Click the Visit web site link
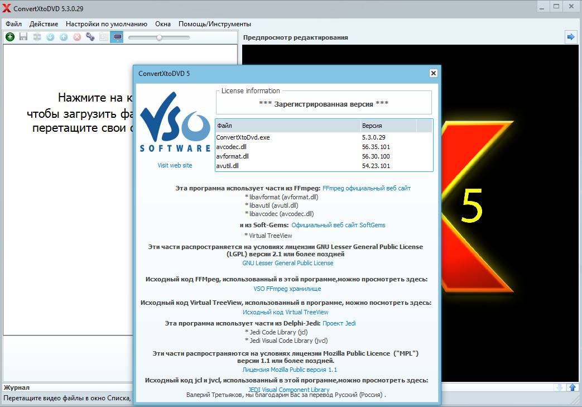 coord(175,165)
